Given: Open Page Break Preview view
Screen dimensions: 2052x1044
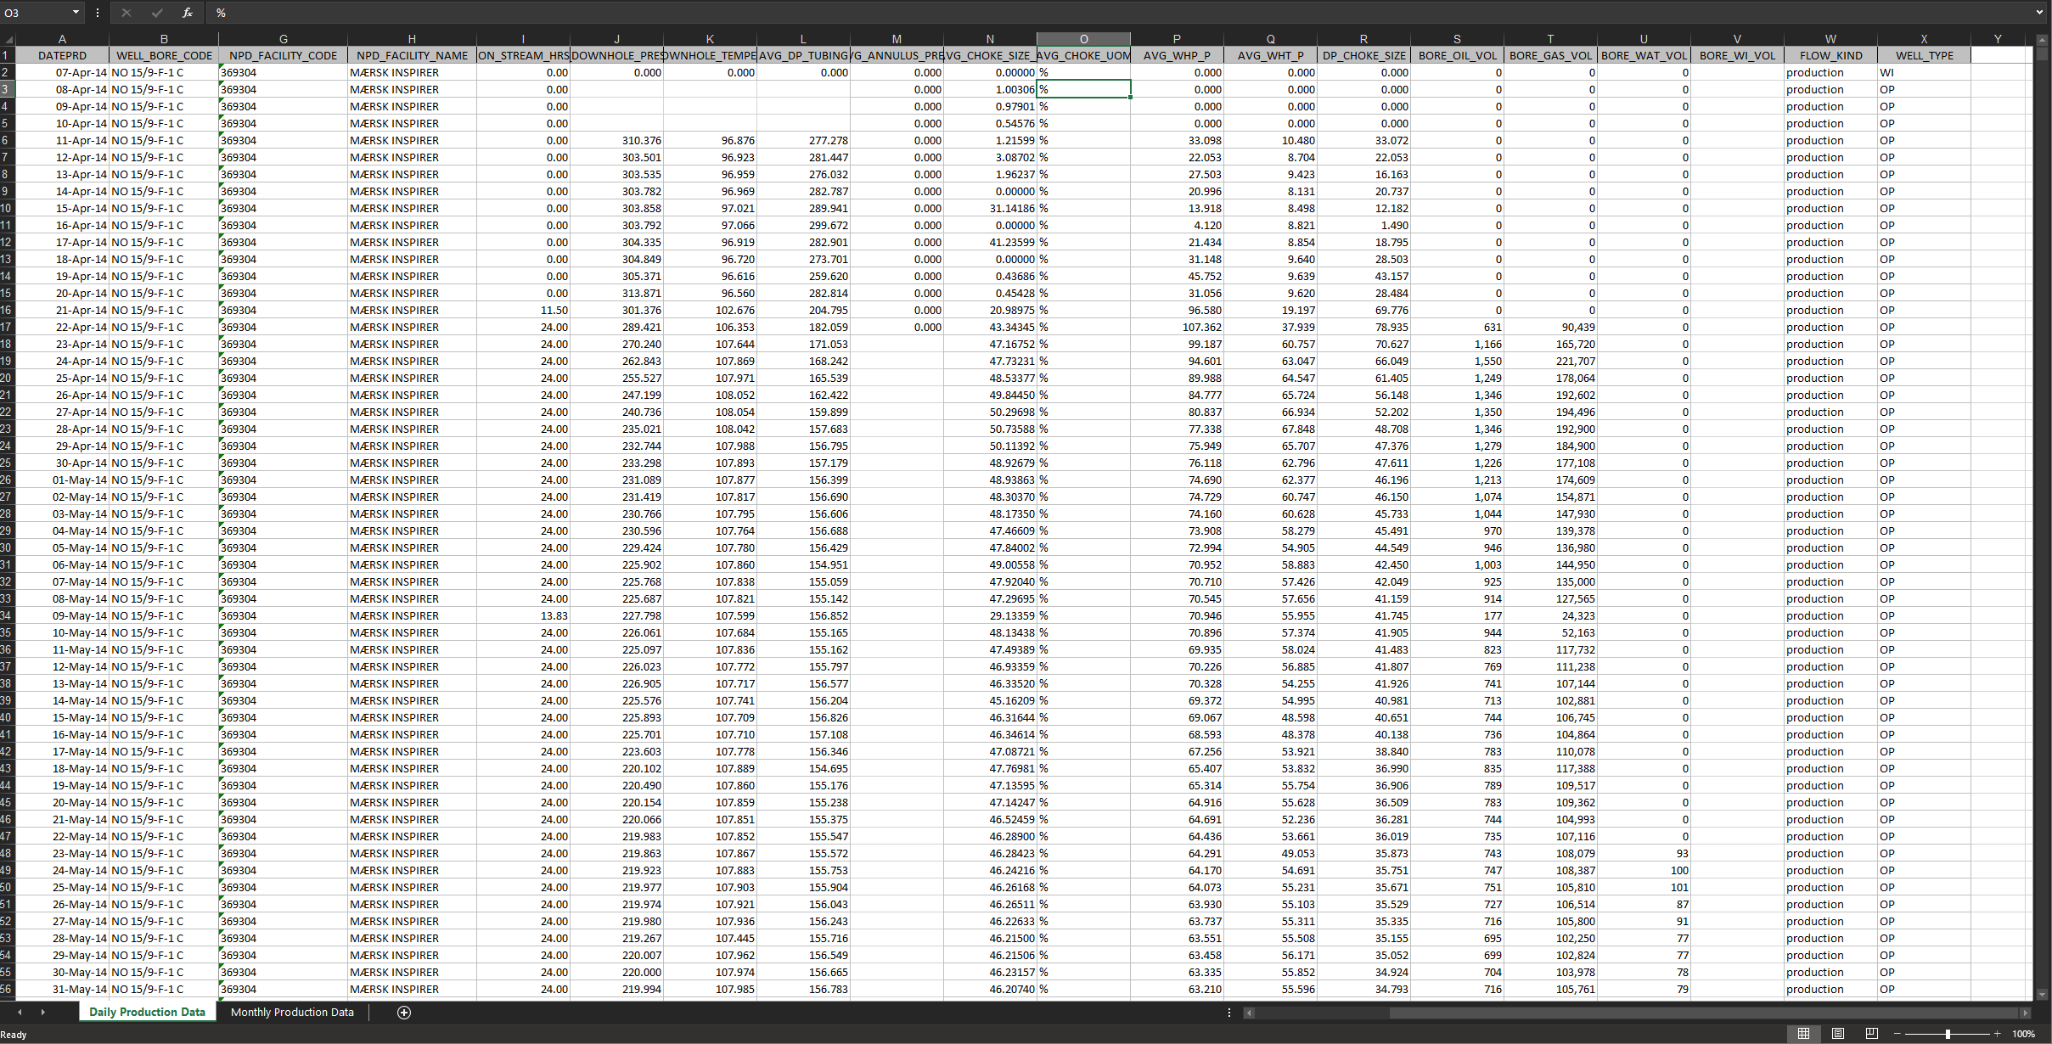Looking at the screenshot, I should tap(1870, 1033).
